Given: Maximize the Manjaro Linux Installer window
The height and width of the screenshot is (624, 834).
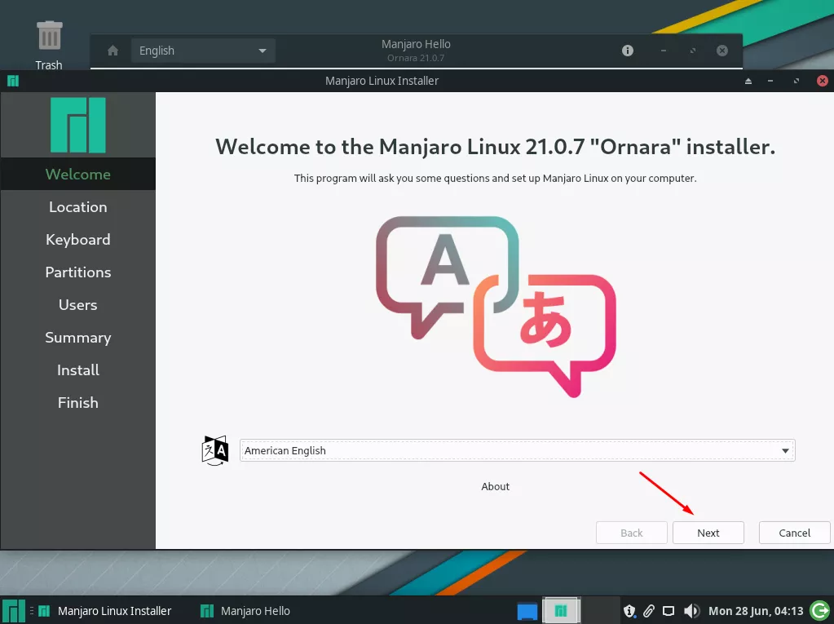Looking at the screenshot, I should point(796,81).
